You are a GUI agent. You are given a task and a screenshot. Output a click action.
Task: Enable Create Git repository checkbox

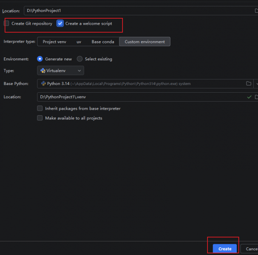pyautogui.click(x=6, y=23)
